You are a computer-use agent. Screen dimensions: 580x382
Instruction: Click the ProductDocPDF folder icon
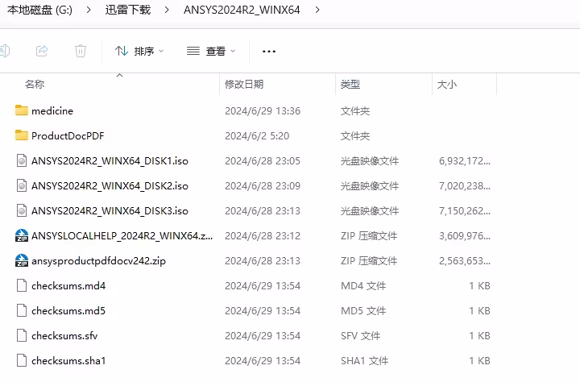coord(22,135)
